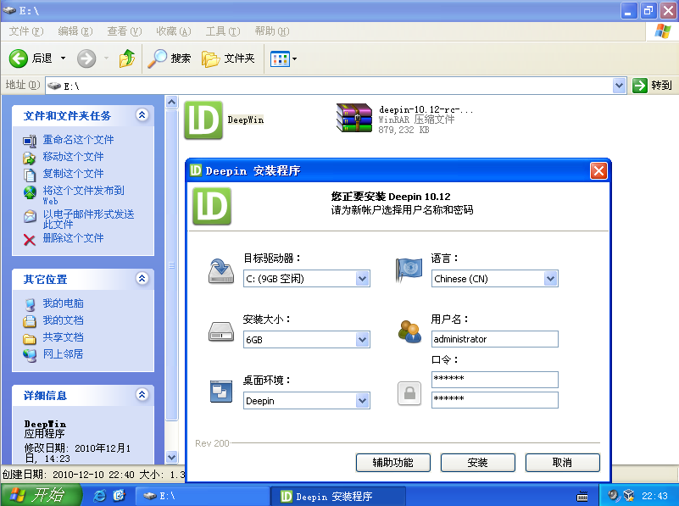Click the 22:43 system clock
679x506 pixels.
(x=654, y=496)
